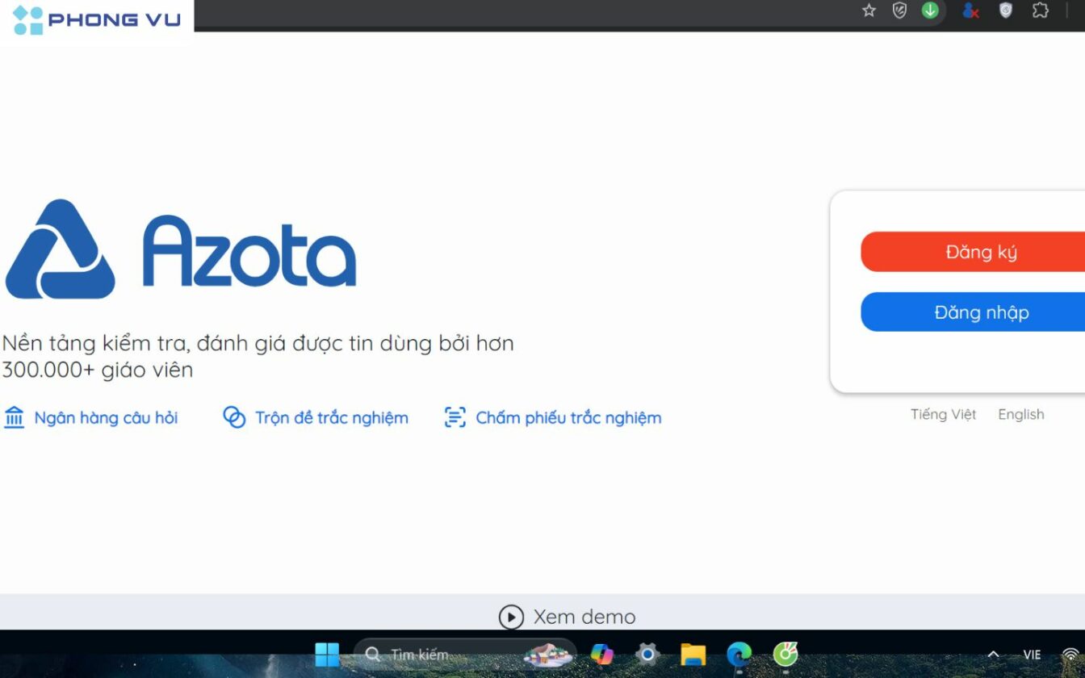Open Microsoft Edge from taskbar

click(739, 655)
